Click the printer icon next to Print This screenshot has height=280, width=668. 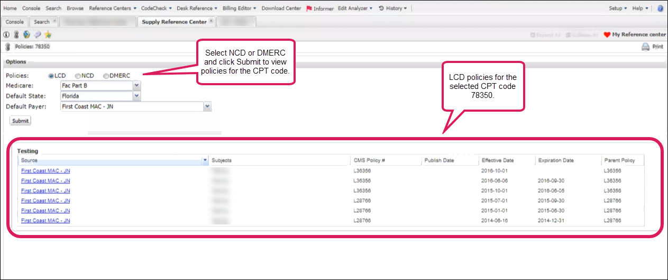click(x=645, y=47)
